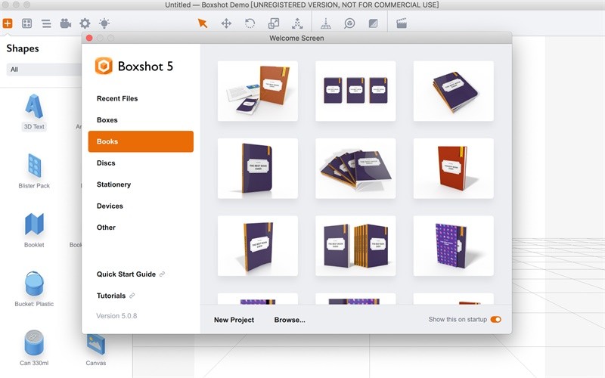605x378 pixels.
Task: Switch to Stationery category
Action: [x=114, y=184]
